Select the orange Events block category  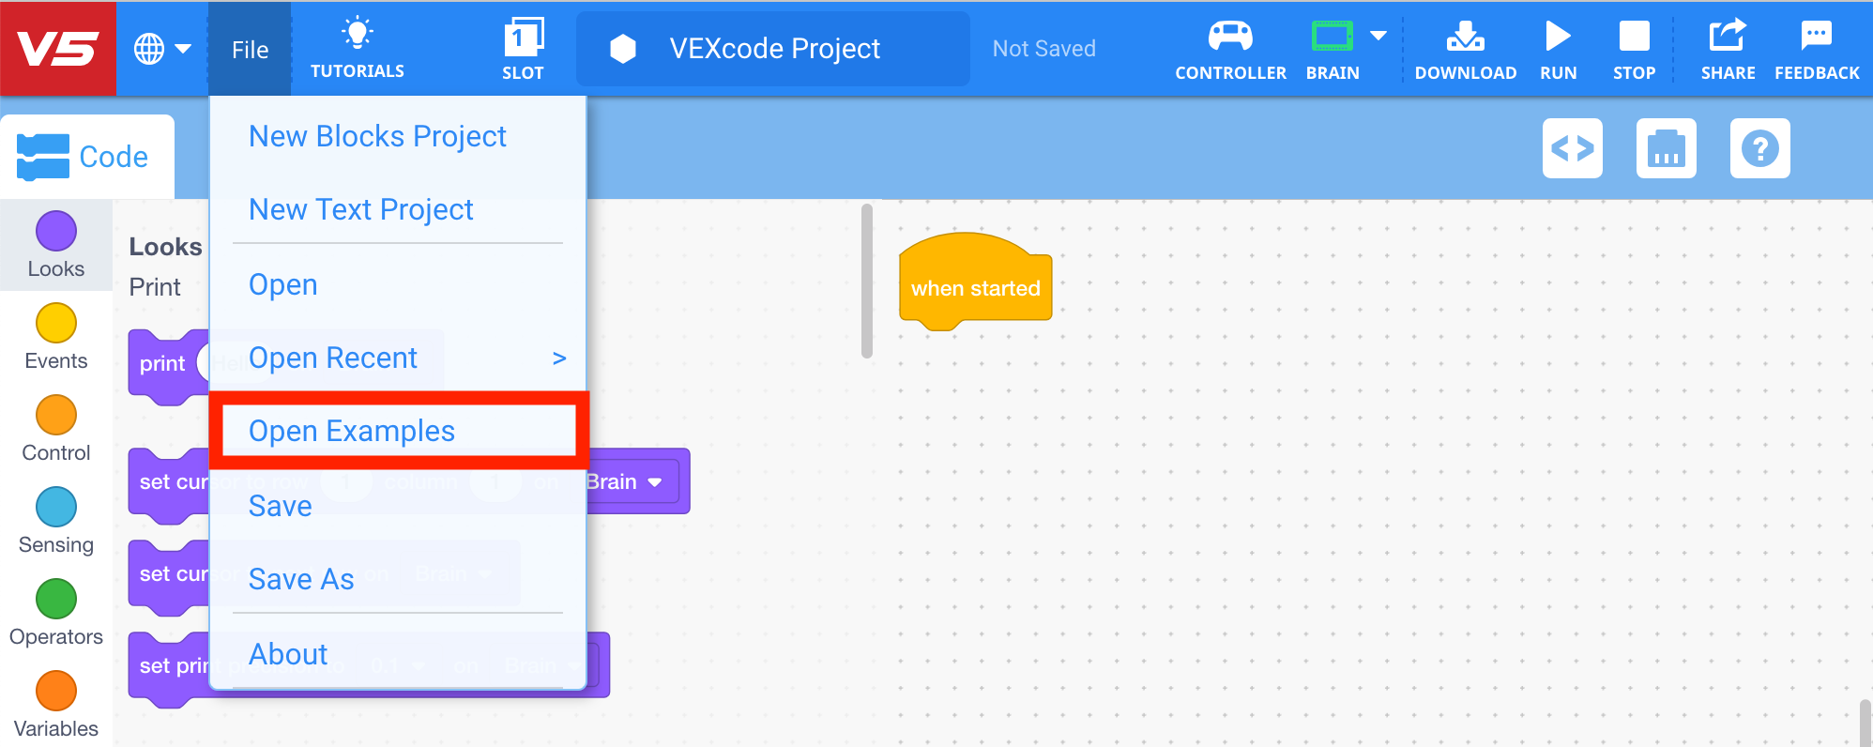[x=55, y=338]
